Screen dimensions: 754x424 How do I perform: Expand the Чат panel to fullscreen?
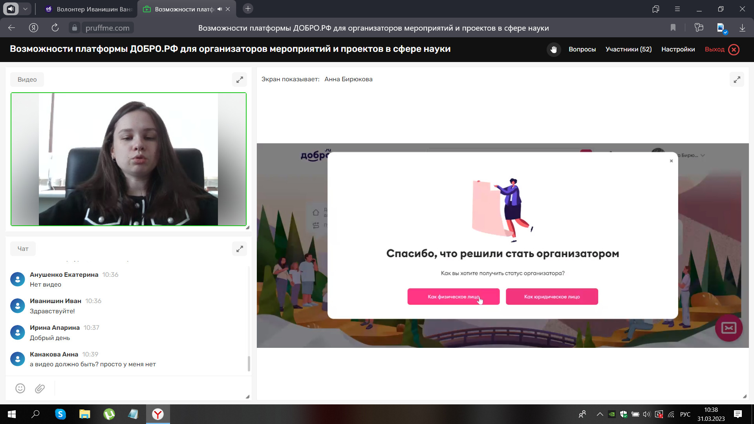(x=240, y=249)
